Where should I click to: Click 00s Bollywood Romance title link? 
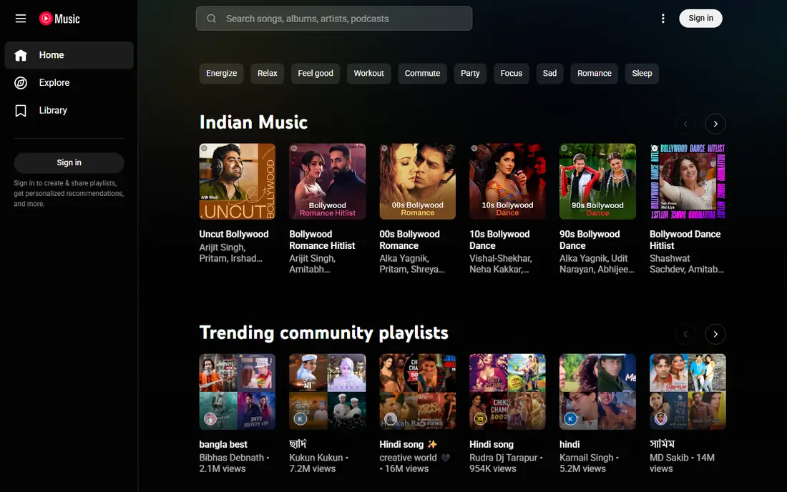pos(409,240)
